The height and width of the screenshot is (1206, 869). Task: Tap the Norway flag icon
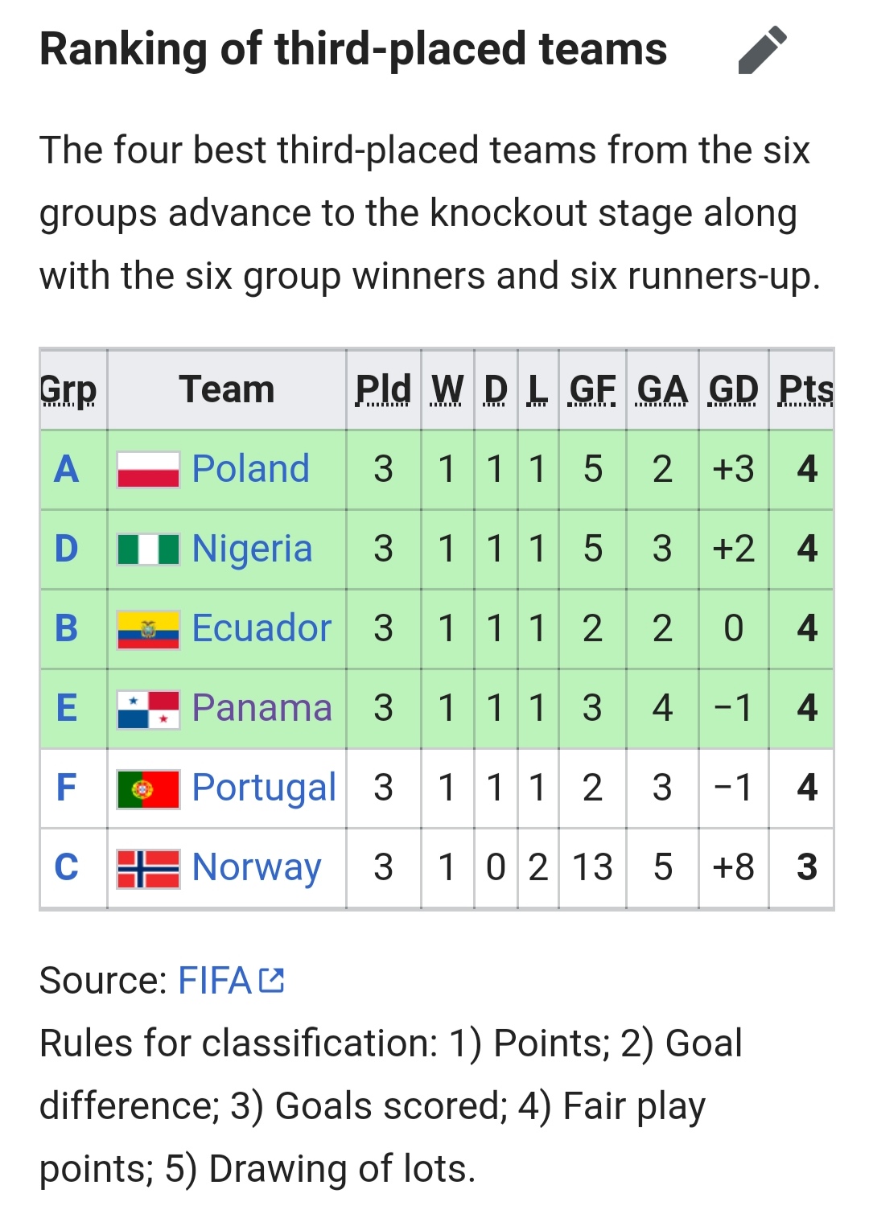[148, 868]
